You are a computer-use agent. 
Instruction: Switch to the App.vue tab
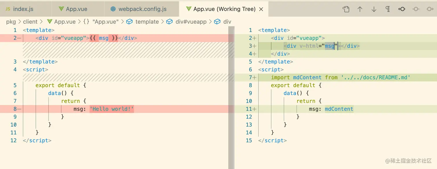(78, 9)
